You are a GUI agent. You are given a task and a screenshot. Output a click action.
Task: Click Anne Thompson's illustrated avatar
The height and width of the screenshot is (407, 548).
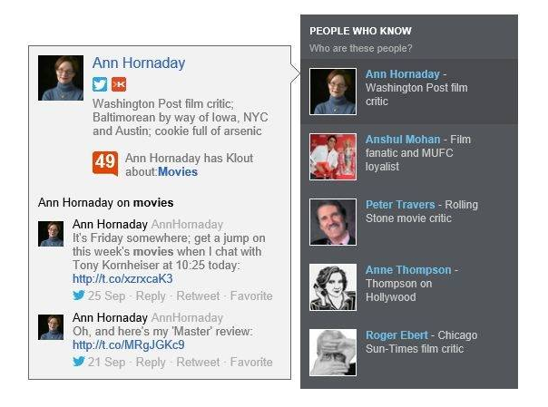pos(333,287)
